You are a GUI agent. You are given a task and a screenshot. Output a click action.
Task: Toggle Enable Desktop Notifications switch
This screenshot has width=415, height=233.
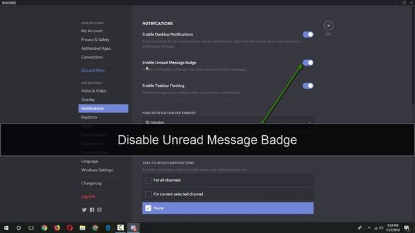(x=308, y=34)
